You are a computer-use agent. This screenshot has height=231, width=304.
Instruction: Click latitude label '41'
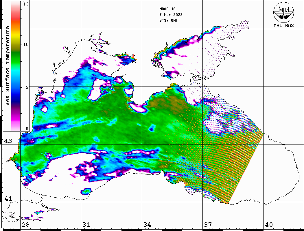click(x=8, y=199)
